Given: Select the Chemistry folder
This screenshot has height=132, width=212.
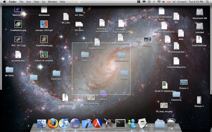Looking at the screenshot, I should click(x=176, y=94).
